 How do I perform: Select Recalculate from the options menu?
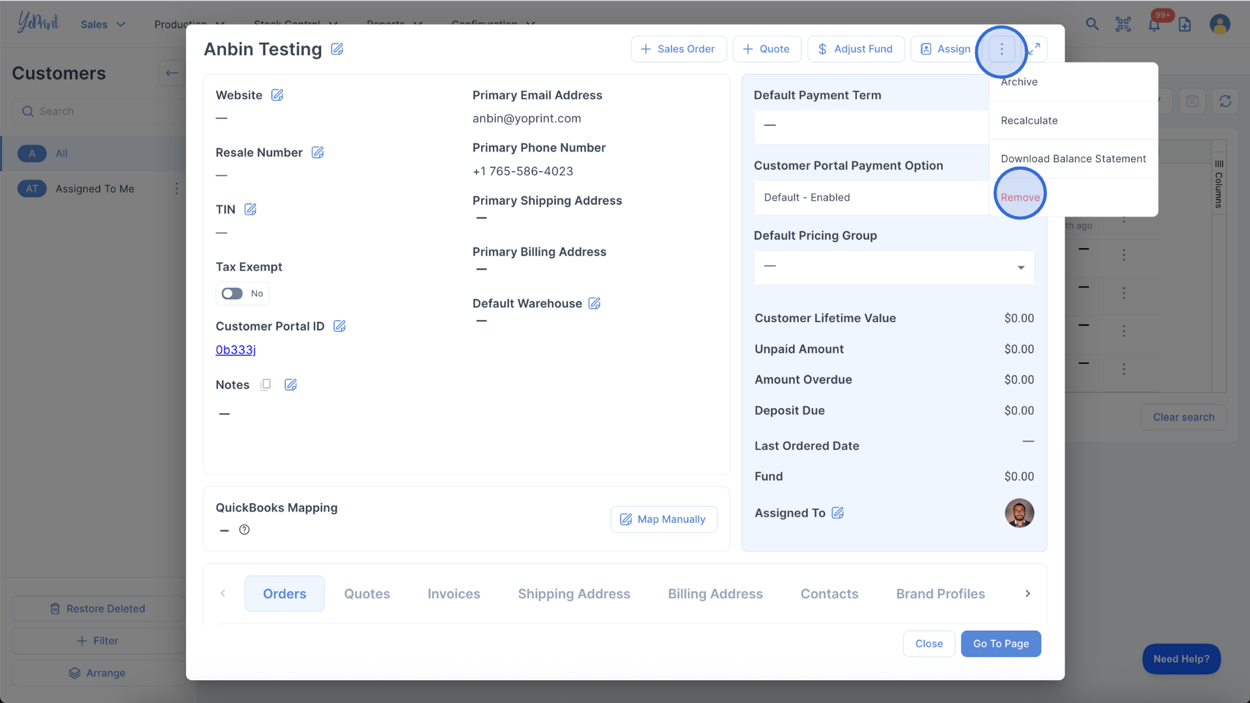click(x=1029, y=120)
